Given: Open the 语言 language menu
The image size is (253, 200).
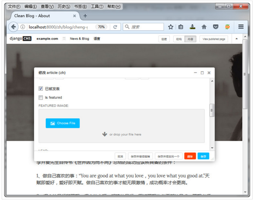Looking at the screenshot, I should coord(97,38).
